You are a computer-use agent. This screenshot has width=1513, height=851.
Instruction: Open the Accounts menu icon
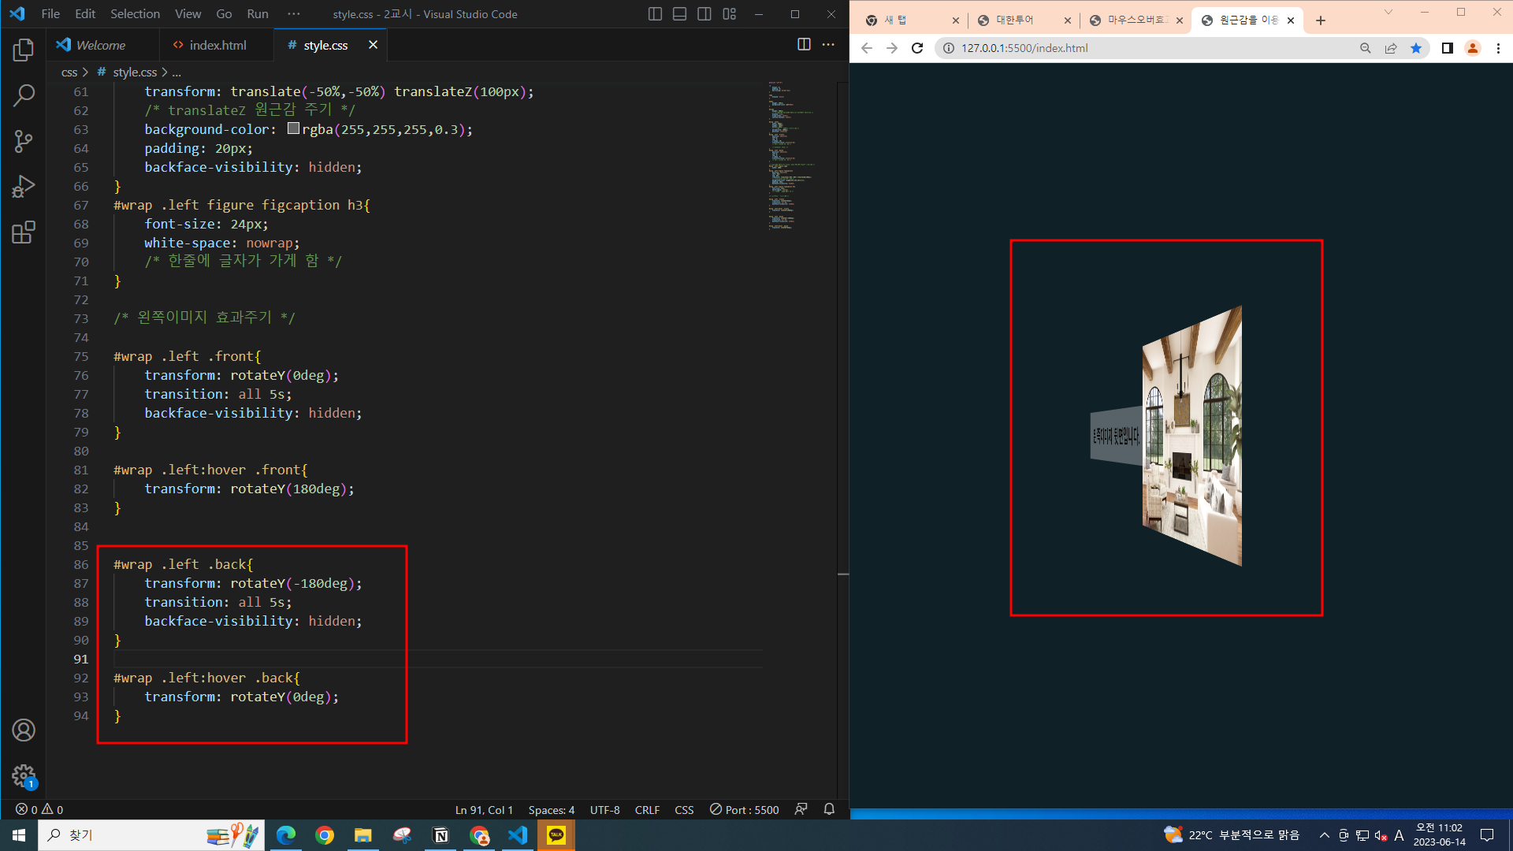point(24,730)
